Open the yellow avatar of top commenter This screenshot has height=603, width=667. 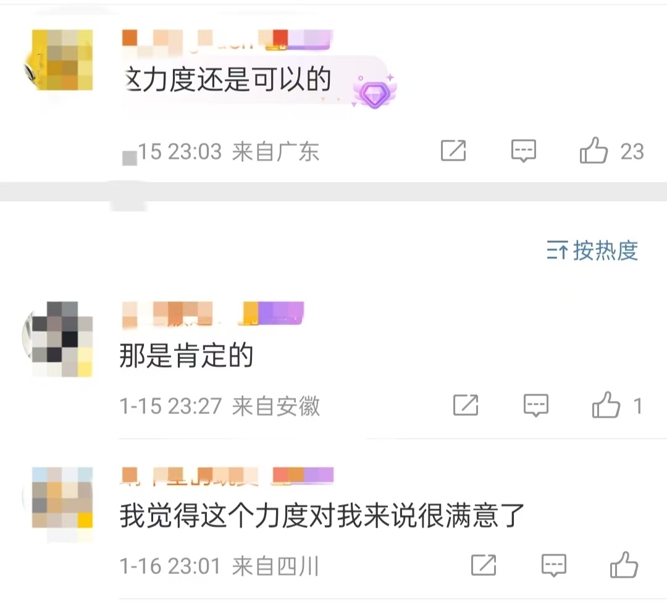pos(62,60)
